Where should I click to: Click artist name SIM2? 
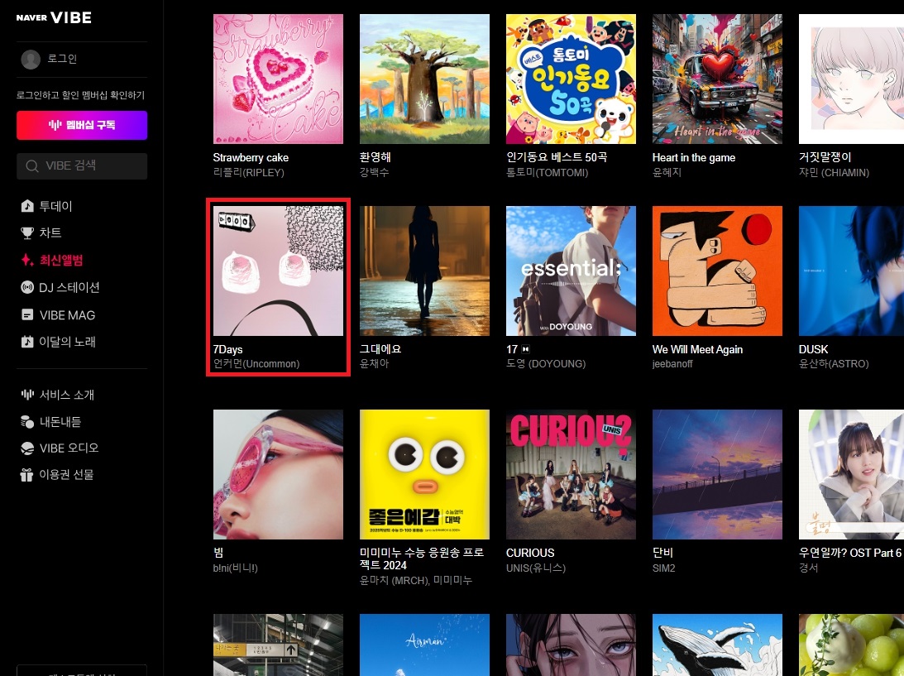(663, 568)
